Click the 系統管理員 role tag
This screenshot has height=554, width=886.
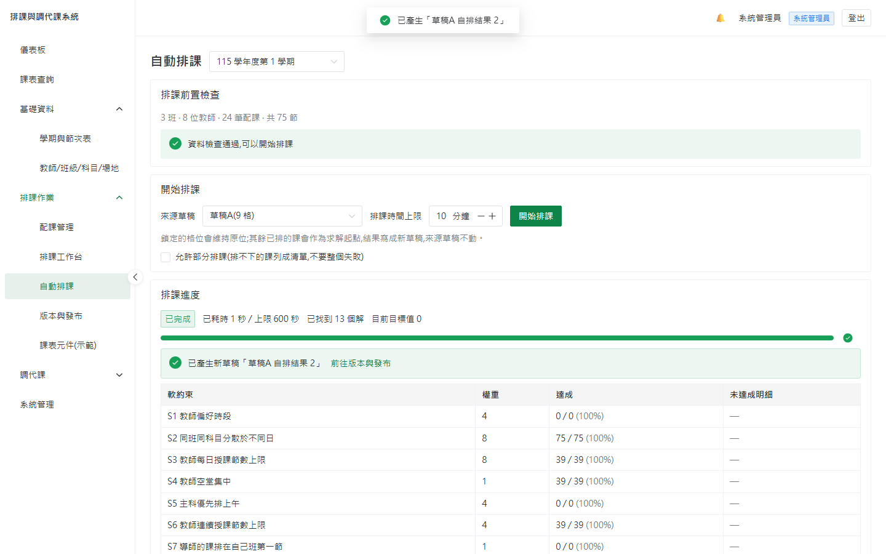coord(812,18)
